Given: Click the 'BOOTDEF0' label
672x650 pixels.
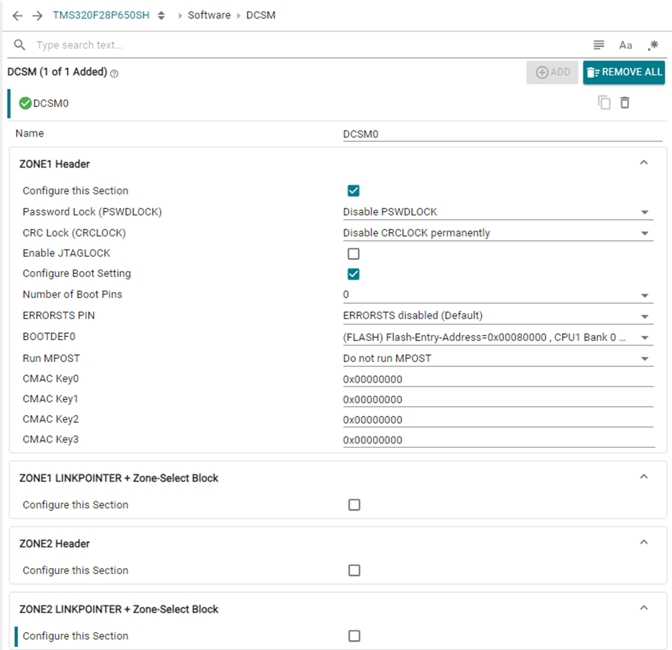Looking at the screenshot, I should 49,337.
